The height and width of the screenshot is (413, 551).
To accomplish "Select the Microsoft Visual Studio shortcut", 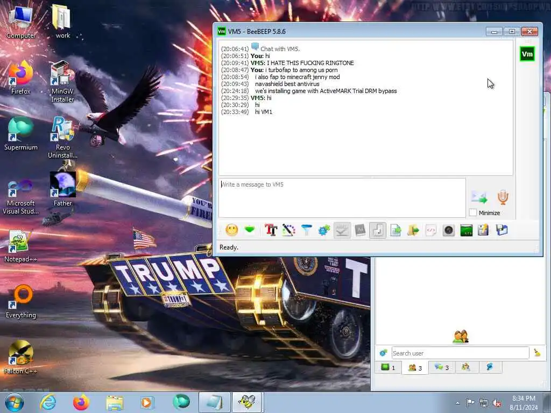I will click(x=21, y=197).
